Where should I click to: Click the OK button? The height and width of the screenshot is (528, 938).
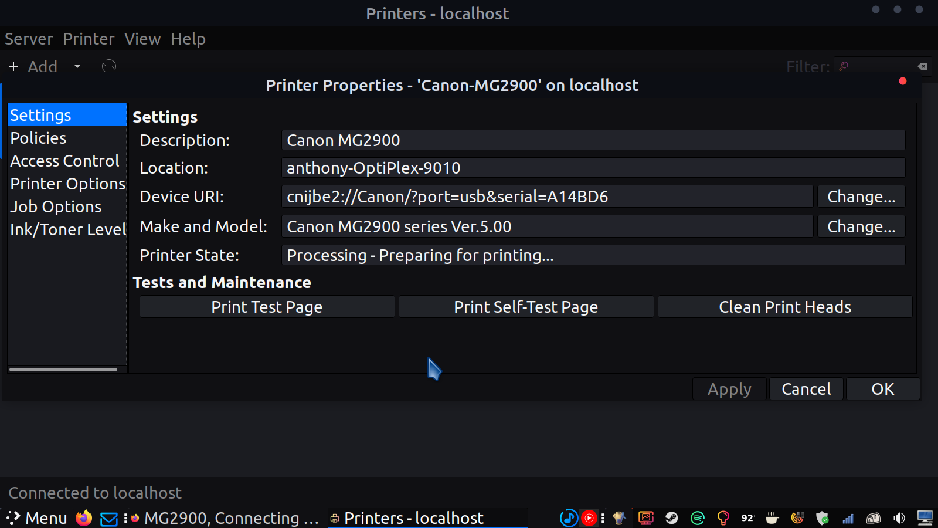[883, 389]
